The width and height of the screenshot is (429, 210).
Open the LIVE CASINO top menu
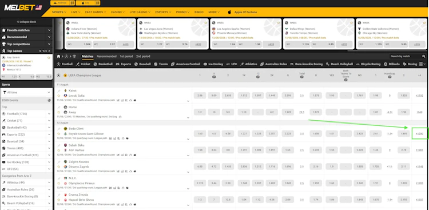(140, 12)
